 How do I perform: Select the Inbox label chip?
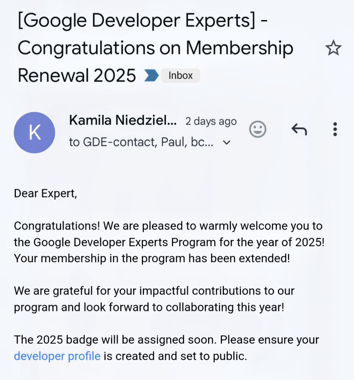(x=181, y=75)
